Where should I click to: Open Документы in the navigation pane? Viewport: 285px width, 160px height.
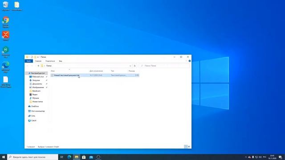click(x=37, y=84)
